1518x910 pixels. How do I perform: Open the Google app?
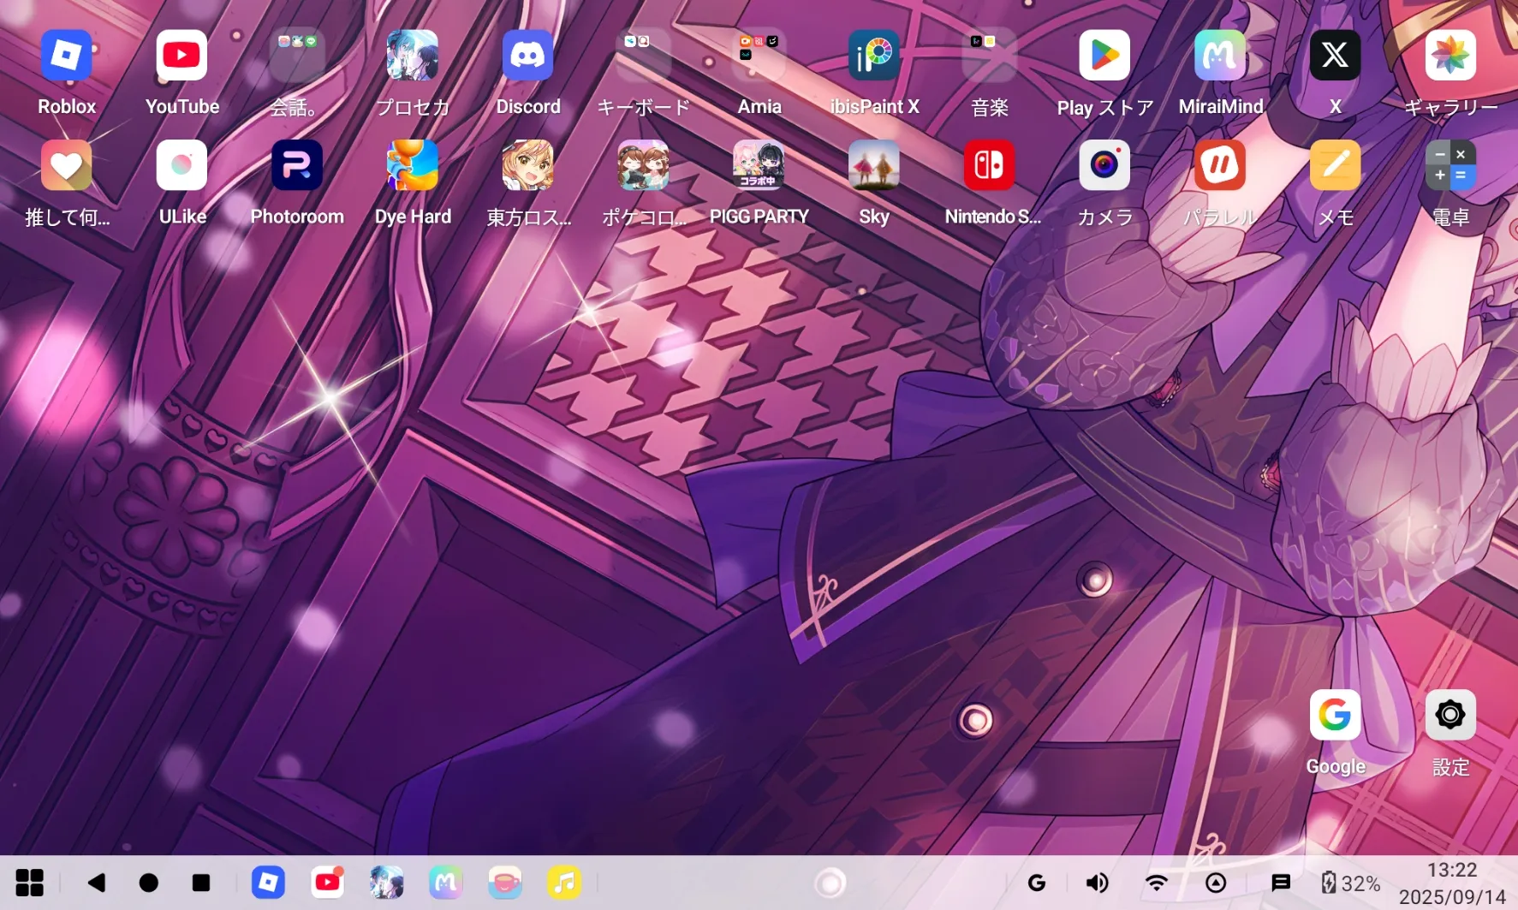coord(1335,715)
